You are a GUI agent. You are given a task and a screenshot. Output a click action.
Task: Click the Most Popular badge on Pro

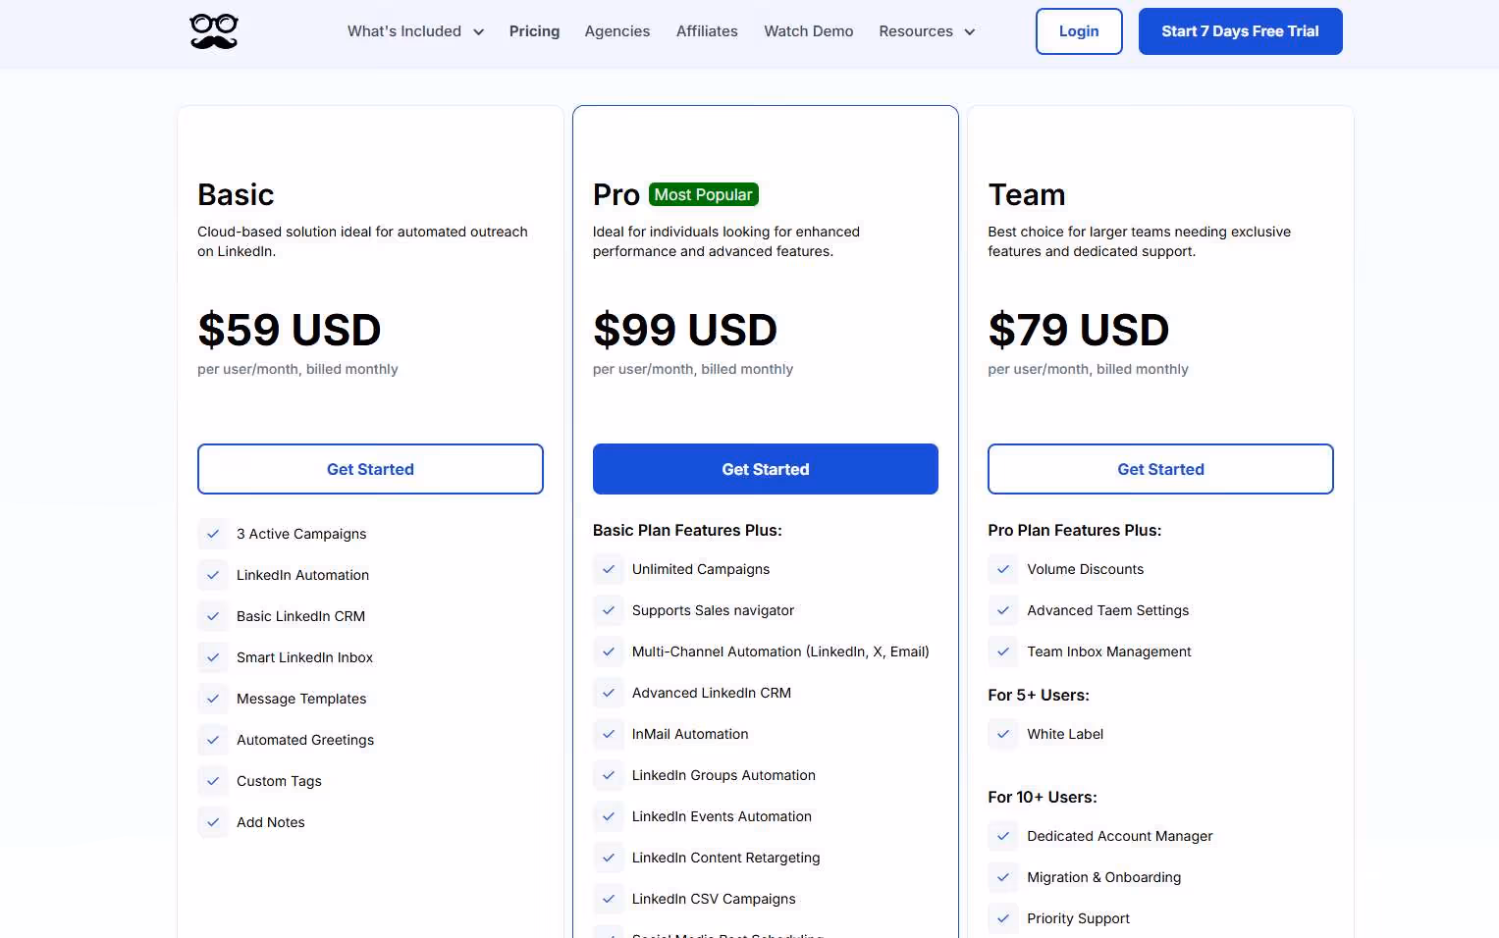pyautogui.click(x=703, y=194)
